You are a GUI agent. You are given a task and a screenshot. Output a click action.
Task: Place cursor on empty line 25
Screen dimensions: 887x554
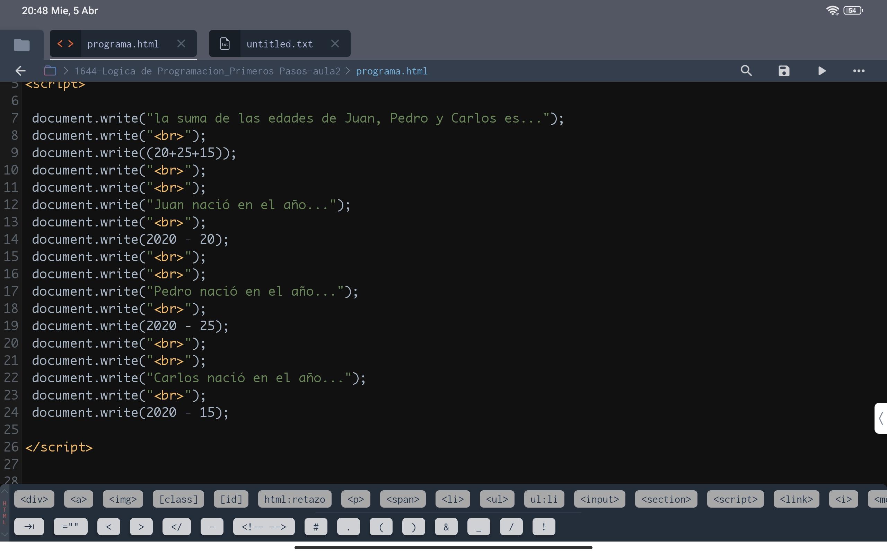[x=454, y=429]
